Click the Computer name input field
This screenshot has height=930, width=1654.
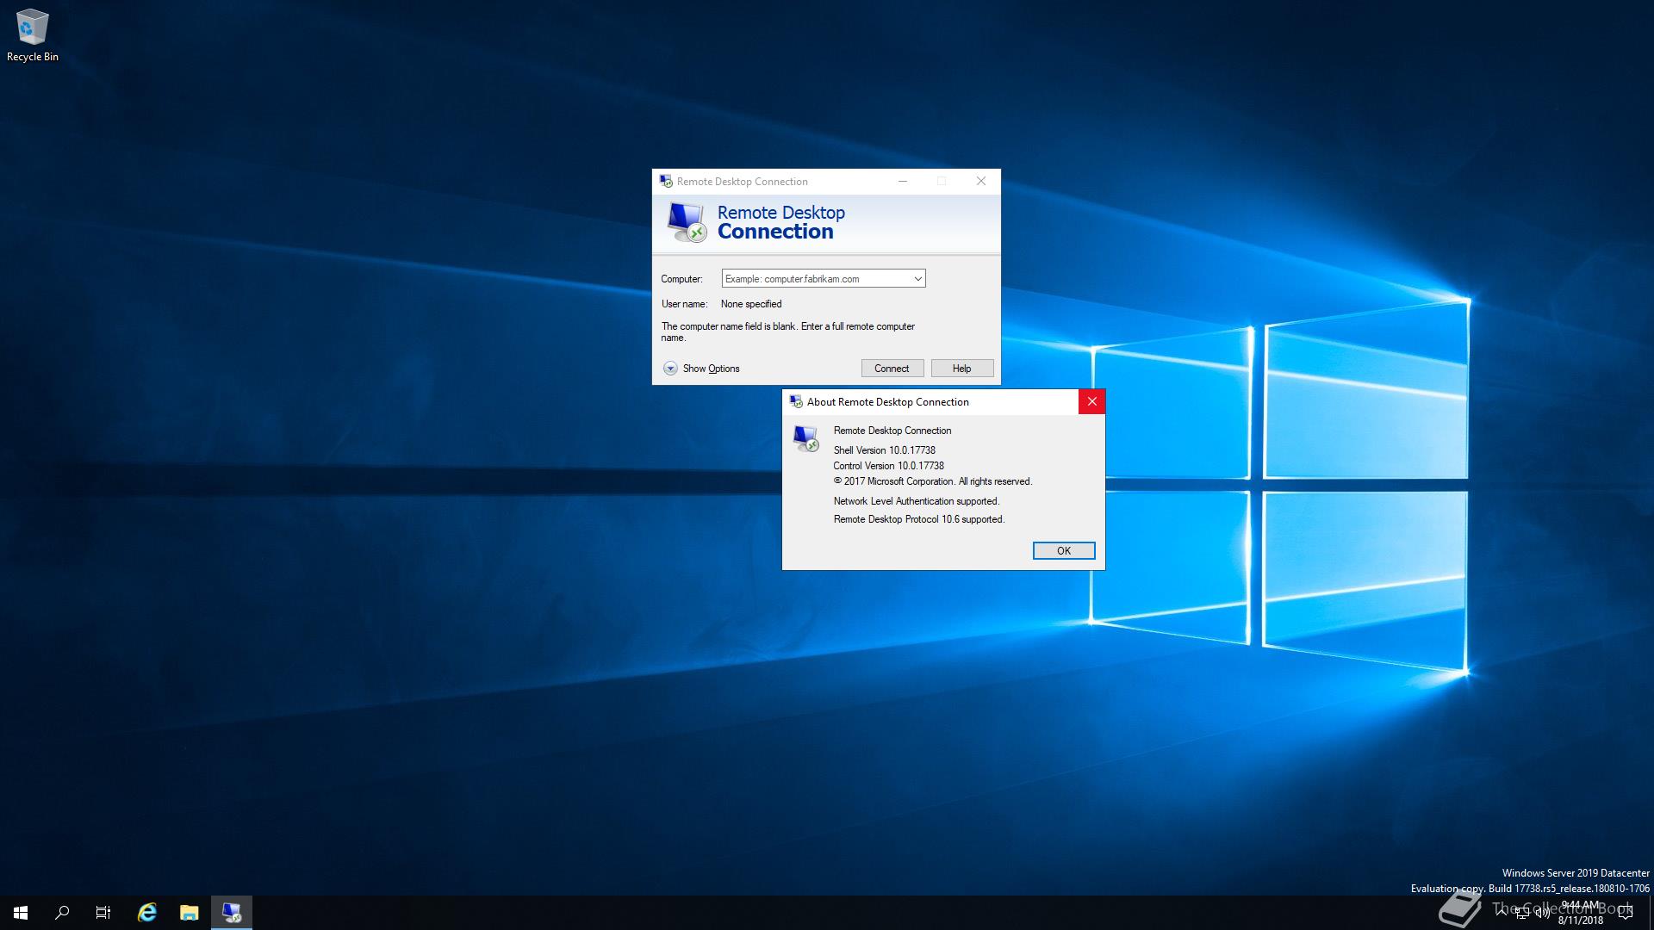pyautogui.click(x=817, y=279)
